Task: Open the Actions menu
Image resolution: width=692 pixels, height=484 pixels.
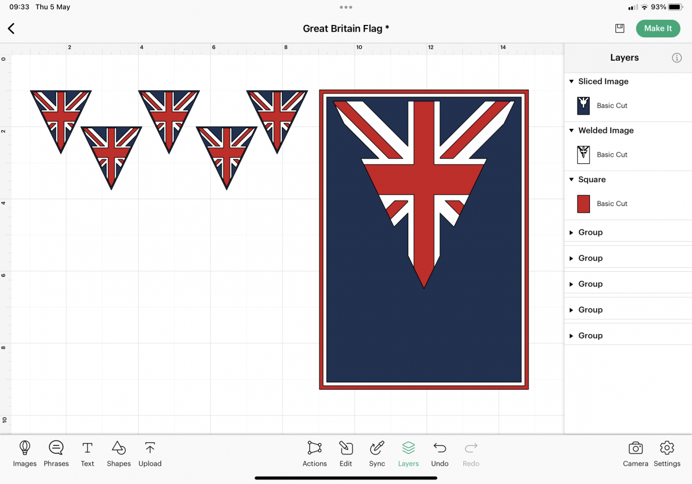Action: (x=315, y=453)
